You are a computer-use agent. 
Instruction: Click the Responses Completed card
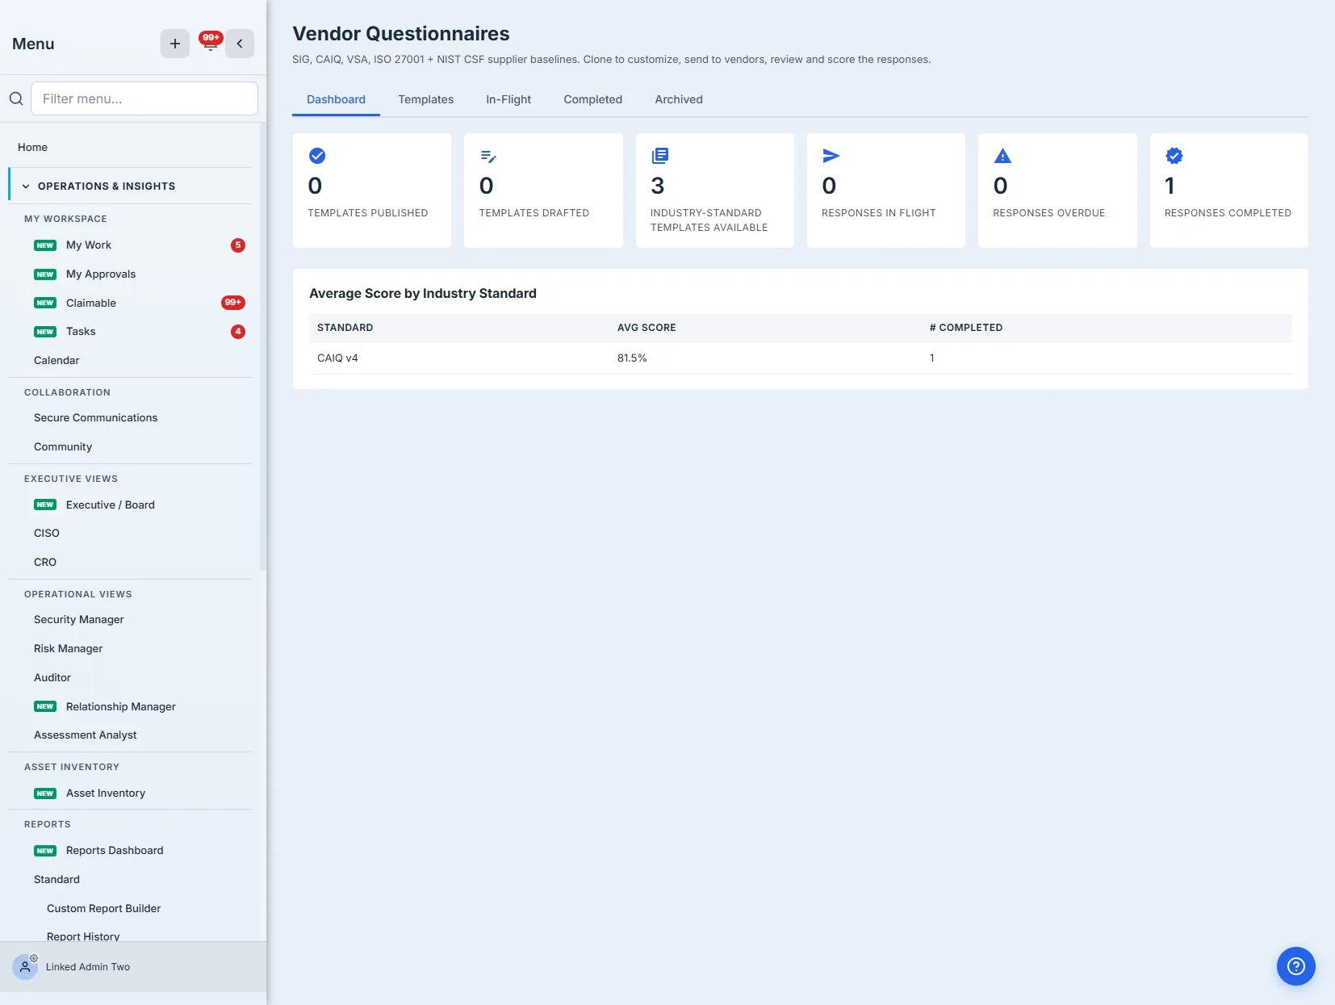(x=1228, y=191)
